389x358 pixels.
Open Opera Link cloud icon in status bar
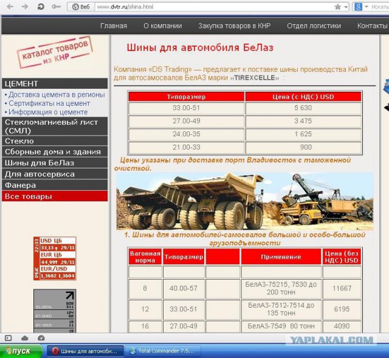24,338
